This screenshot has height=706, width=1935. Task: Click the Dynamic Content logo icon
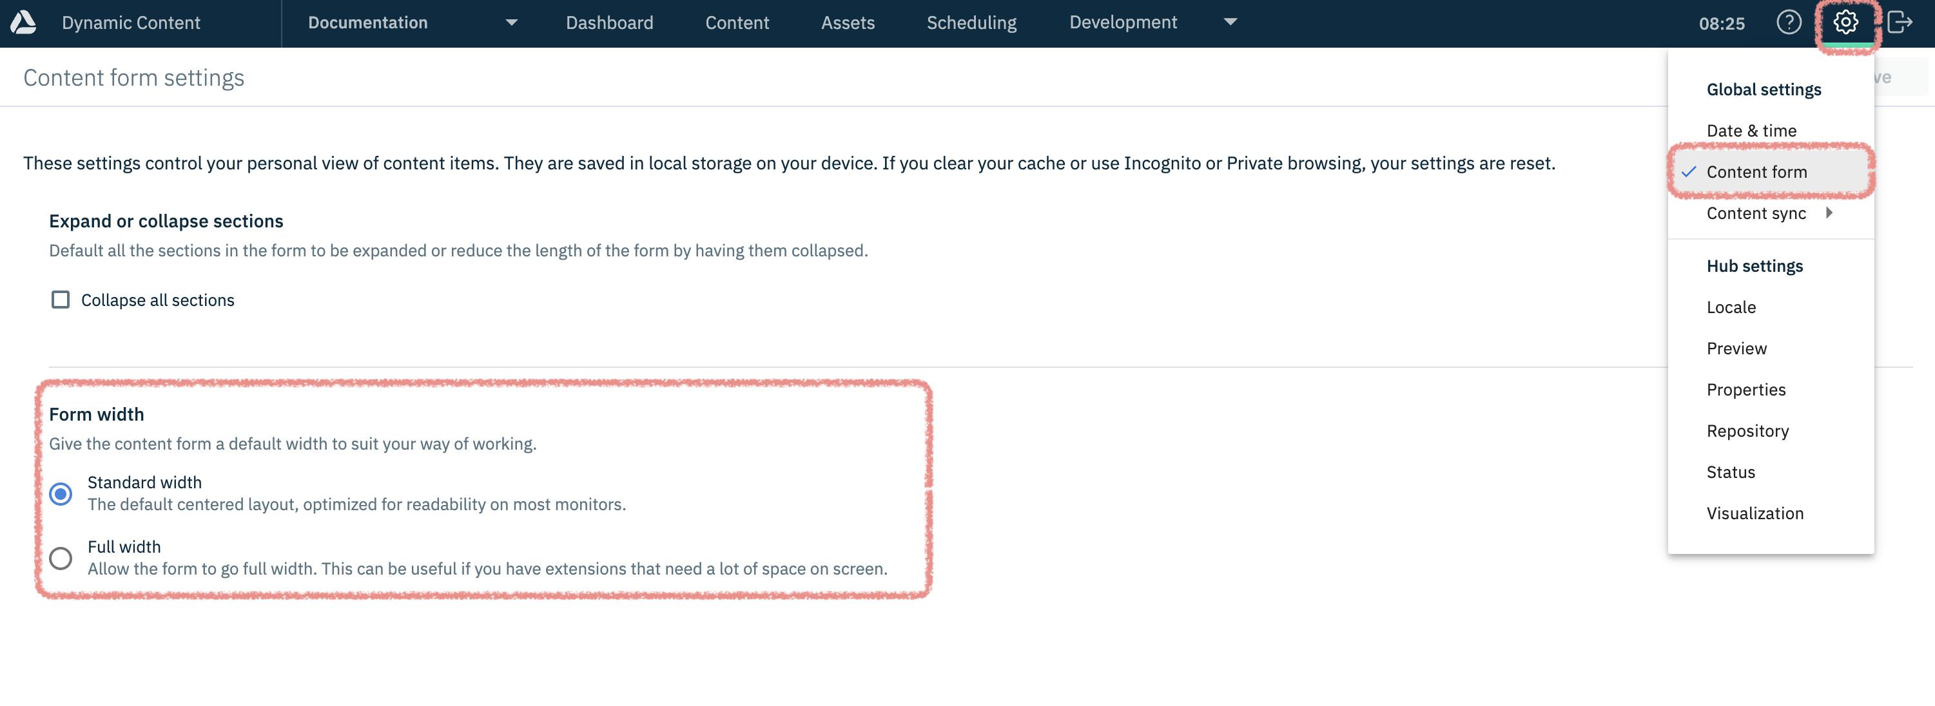23,23
